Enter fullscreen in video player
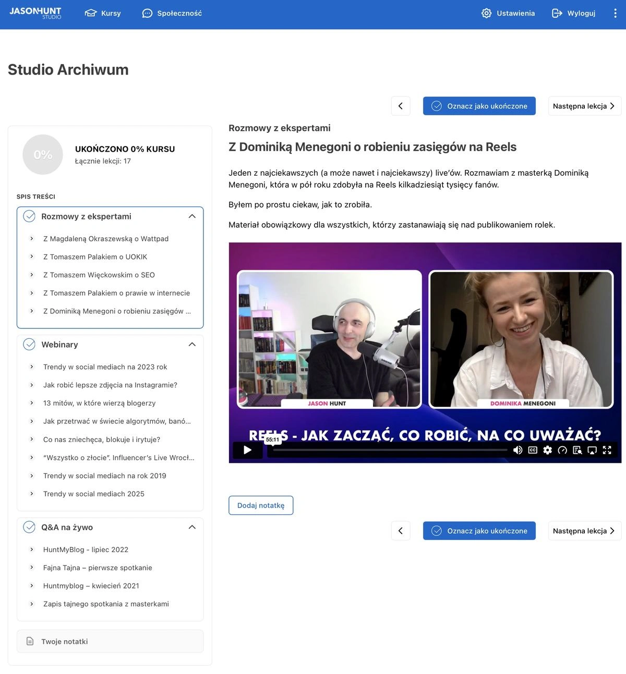Screen dimensions: 626x674 [607, 450]
